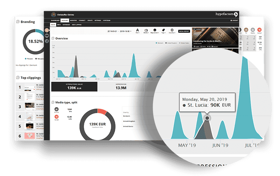Open the Tier filter dropdown
The width and height of the screenshot is (280, 176).
pyautogui.click(x=137, y=31)
